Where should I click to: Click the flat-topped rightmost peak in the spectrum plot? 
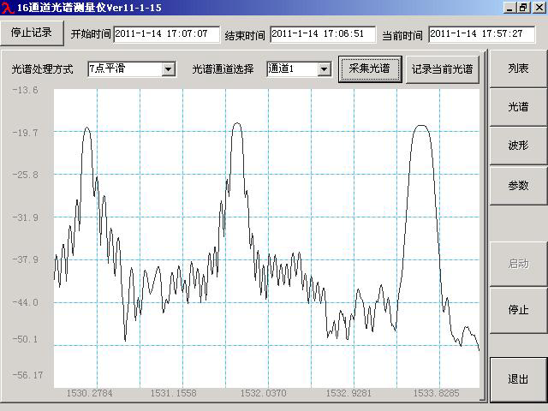pos(420,127)
